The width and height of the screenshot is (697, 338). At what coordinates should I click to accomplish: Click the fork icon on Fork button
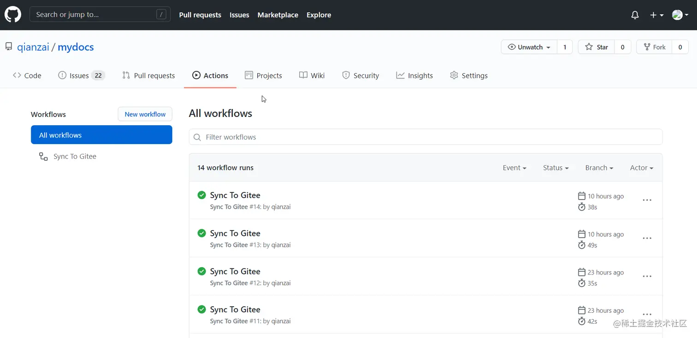[647, 47]
